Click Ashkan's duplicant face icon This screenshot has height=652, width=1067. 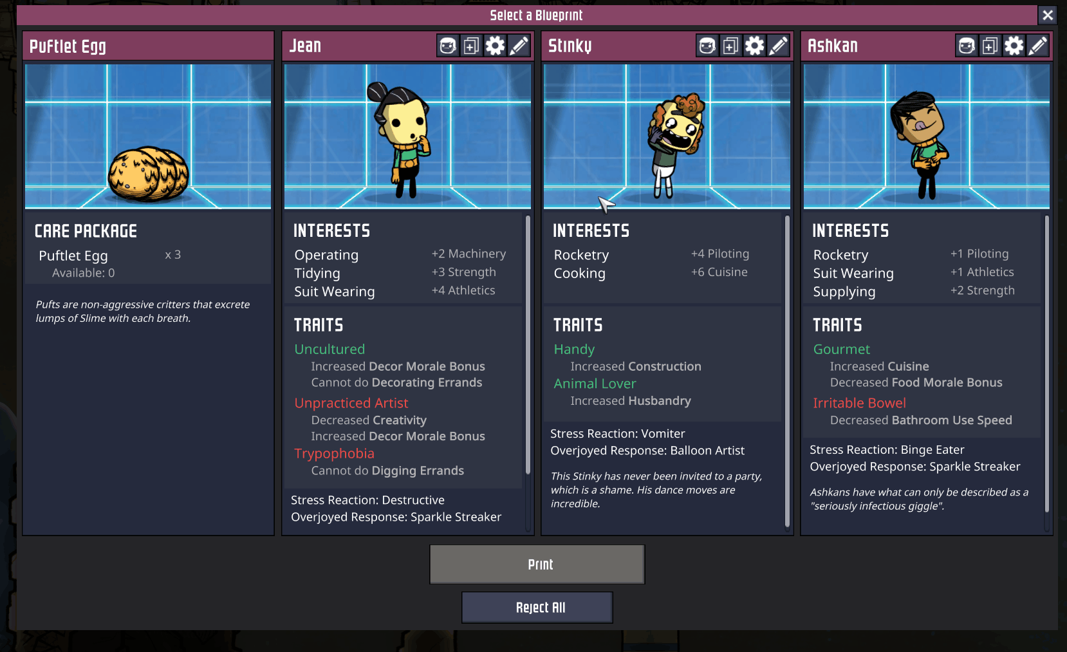click(x=967, y=46)
